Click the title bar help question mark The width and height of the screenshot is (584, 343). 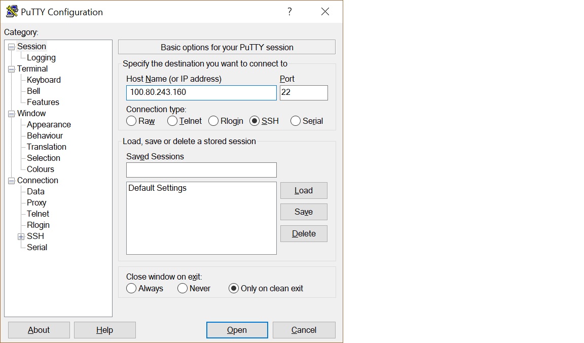[x=289, y=12]
